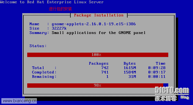Click the 'Total' row label
The image size is (193, 105).
(x=38, y=68)
